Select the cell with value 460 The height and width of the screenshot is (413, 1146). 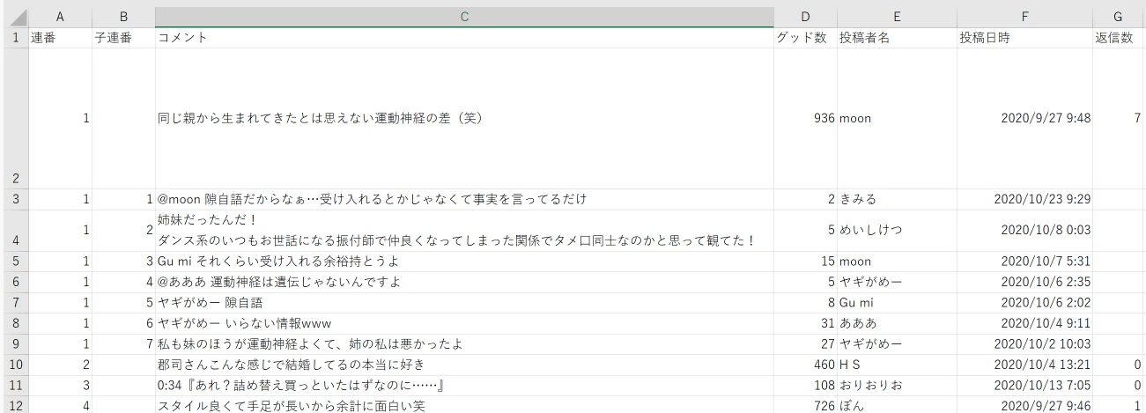point(805,365)
